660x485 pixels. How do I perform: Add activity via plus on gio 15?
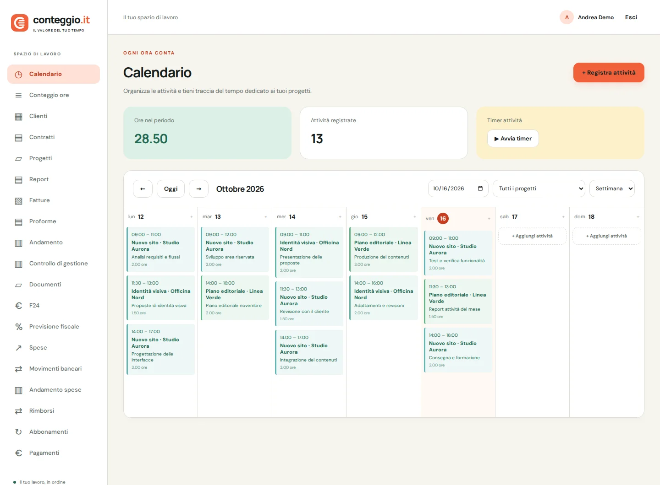(x=415, y=217)
